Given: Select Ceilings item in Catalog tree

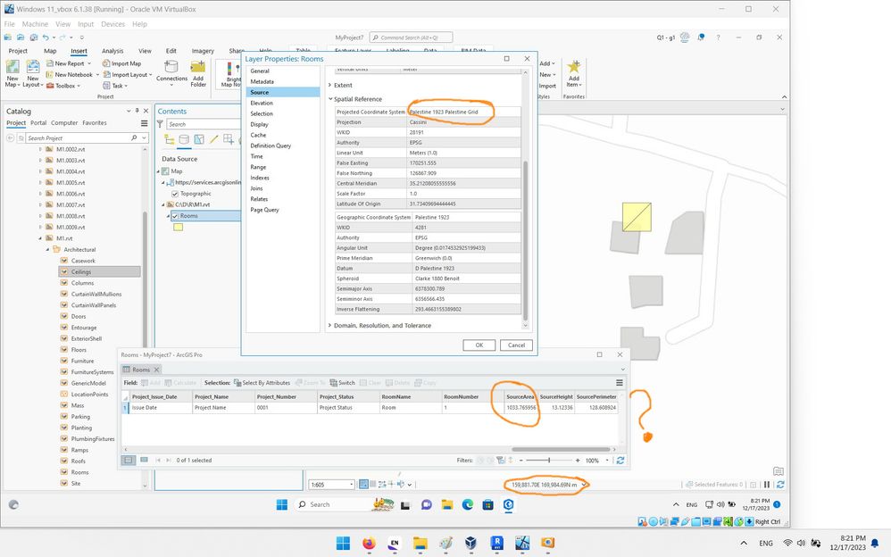Looking at the screenshot, I should tap(99, 271).
